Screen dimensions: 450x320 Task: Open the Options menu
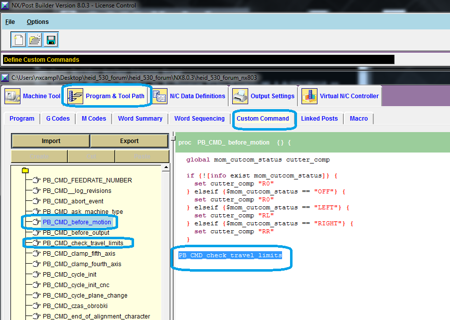pos(37,22)
